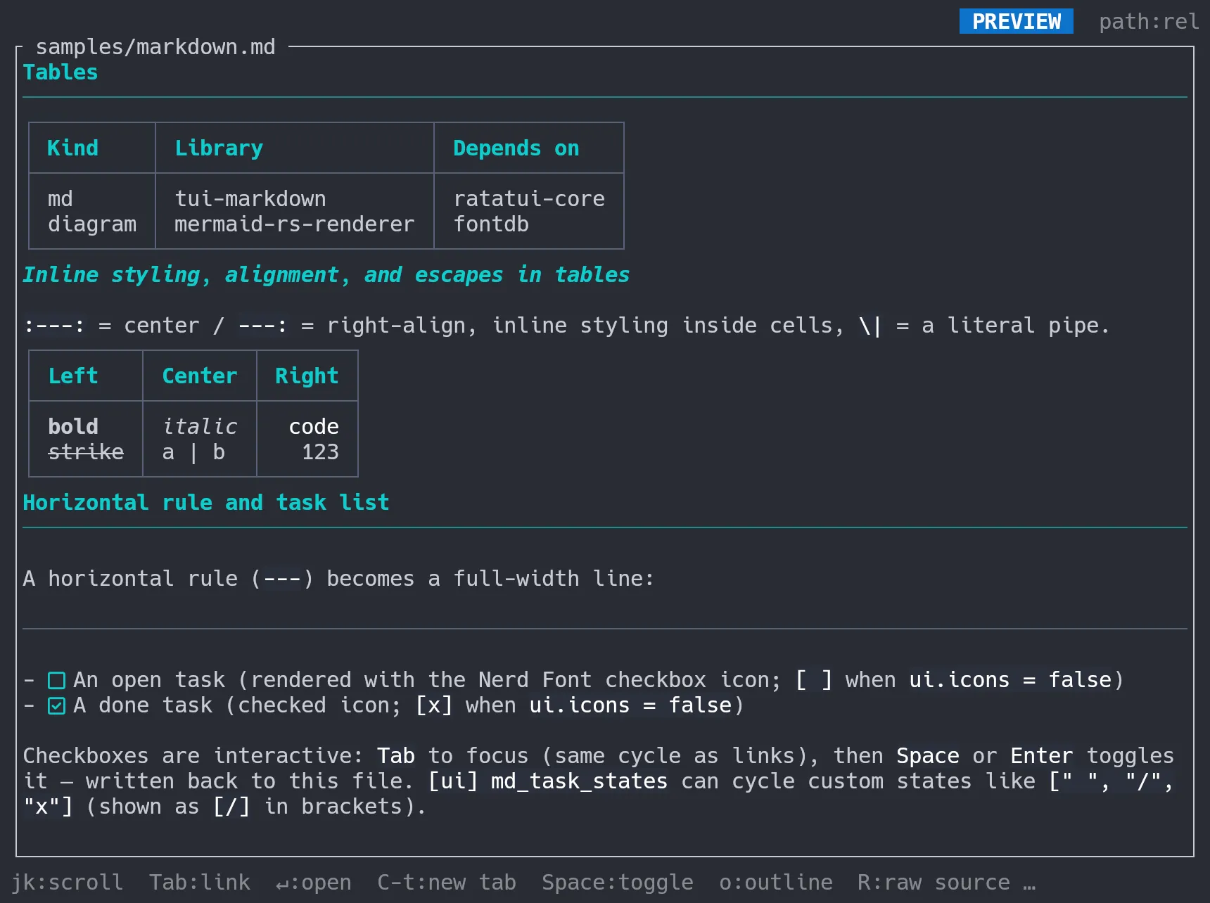Select the italic table cell

point(200,426)
